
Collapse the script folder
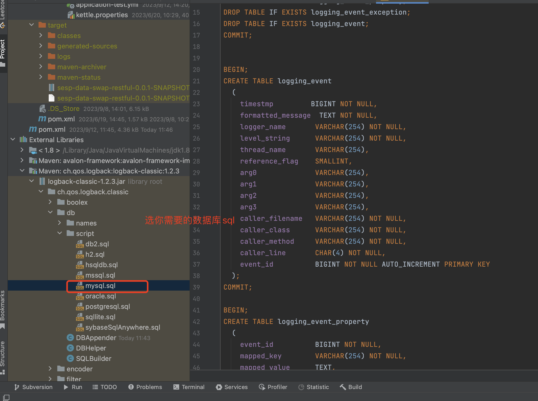[x=60, y=233]
